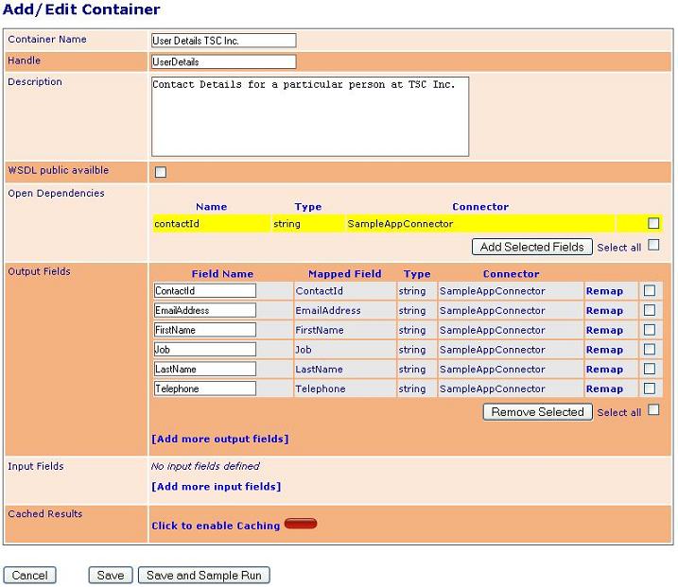The height and width of the screenshot is (587, 678).
Task: Check the Telephone output field row
Action: (x=650, y=388)
